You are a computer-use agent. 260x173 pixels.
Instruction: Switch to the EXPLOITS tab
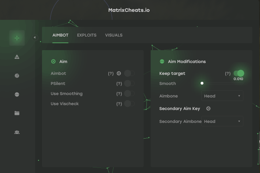pos(87,35)
